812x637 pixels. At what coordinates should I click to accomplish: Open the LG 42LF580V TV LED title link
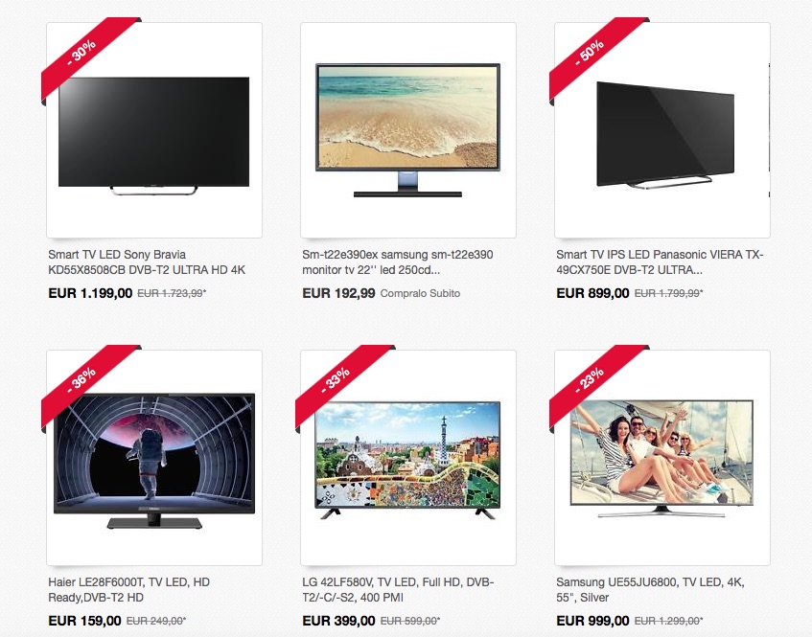pos(398,590)
